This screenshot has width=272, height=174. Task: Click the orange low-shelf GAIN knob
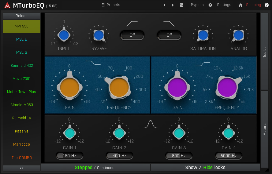pos(69,87)
